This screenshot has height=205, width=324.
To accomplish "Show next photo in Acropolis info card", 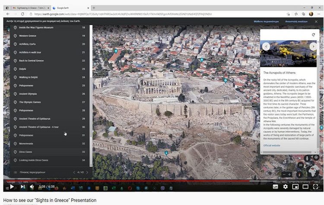I will (313, 46).
